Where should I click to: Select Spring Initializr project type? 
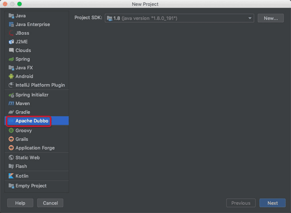(x=35, y=95)
